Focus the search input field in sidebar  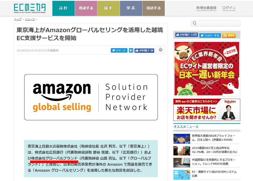click(216, 24)
